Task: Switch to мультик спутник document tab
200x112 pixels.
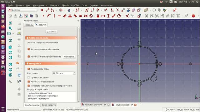Action: point(95,105)
